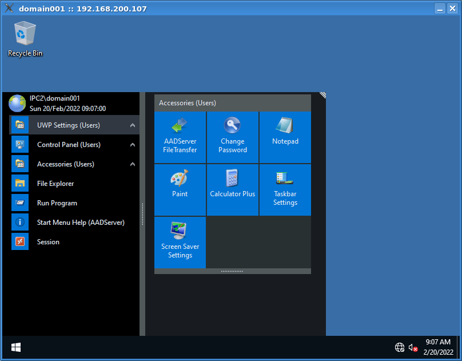Click the muted speaker tray icon
The width and height of the screenshot is (462, 361).
(413, 347)
